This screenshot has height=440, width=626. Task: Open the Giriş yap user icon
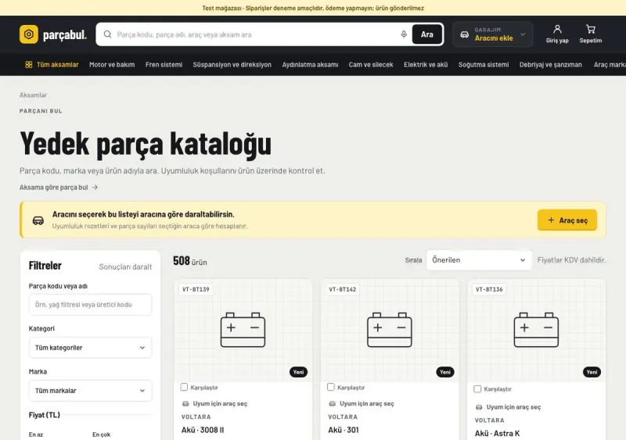click(x=557, y=29)
